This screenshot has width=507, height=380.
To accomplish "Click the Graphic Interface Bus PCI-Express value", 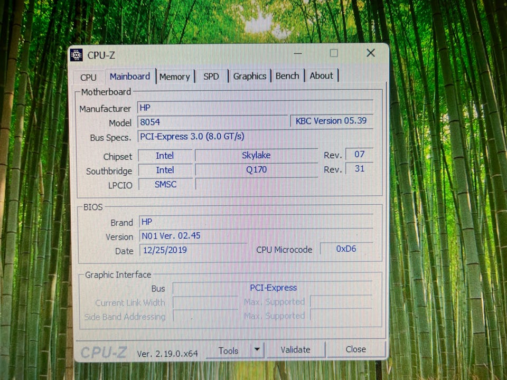I will [x=273, y=288].
